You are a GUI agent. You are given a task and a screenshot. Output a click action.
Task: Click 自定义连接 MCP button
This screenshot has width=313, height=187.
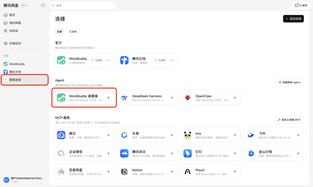(x=289, y=120)
